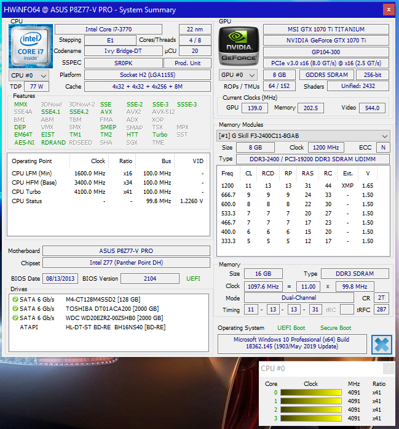Click the blue X button near OS info
The width and height of the screenshot is (399, 429).
tap(382, 345)
